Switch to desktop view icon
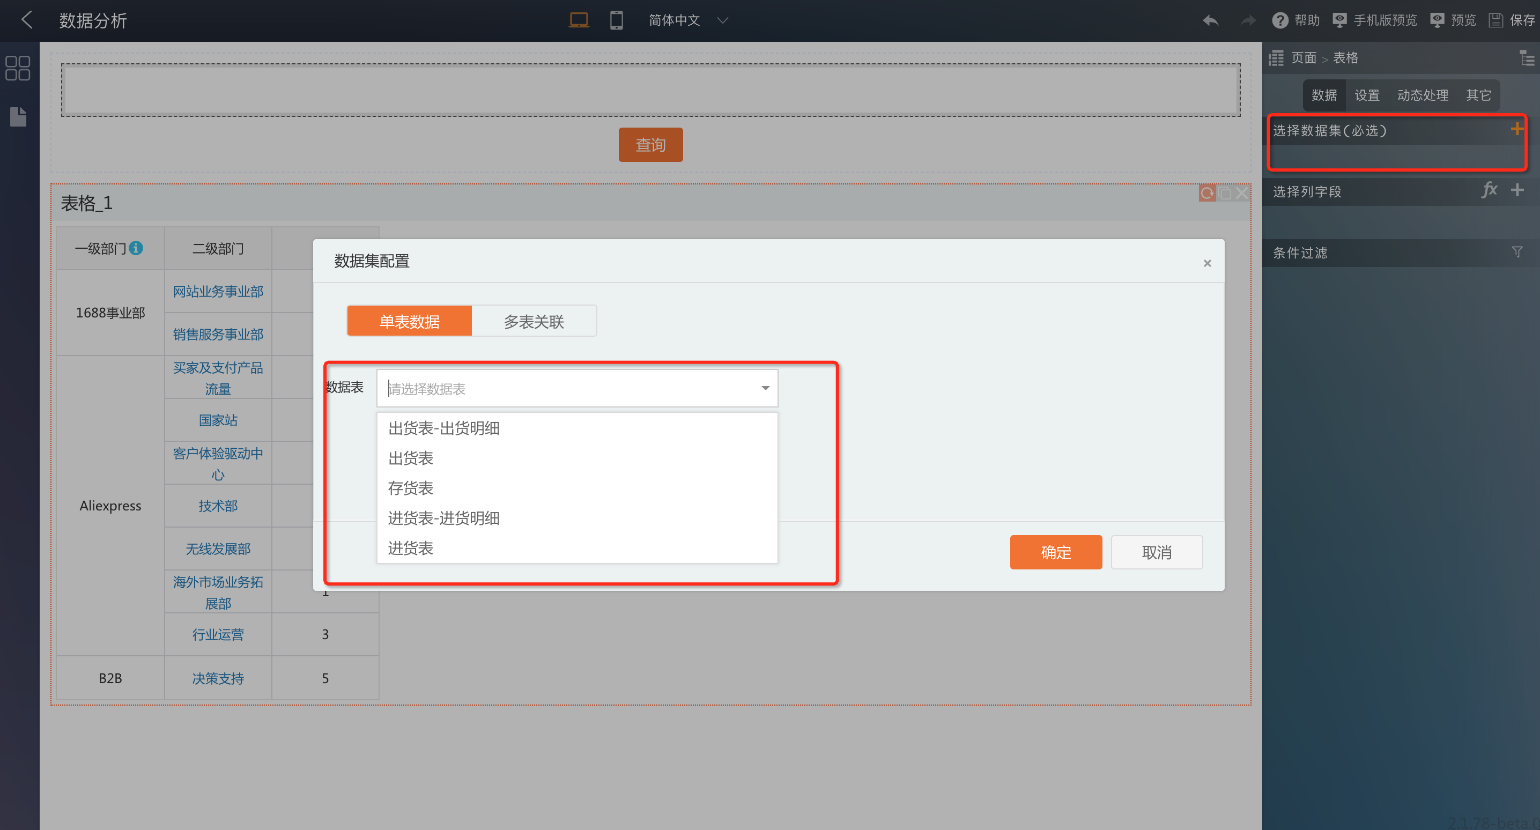The image size is (1540, 830). coord(578,20)
